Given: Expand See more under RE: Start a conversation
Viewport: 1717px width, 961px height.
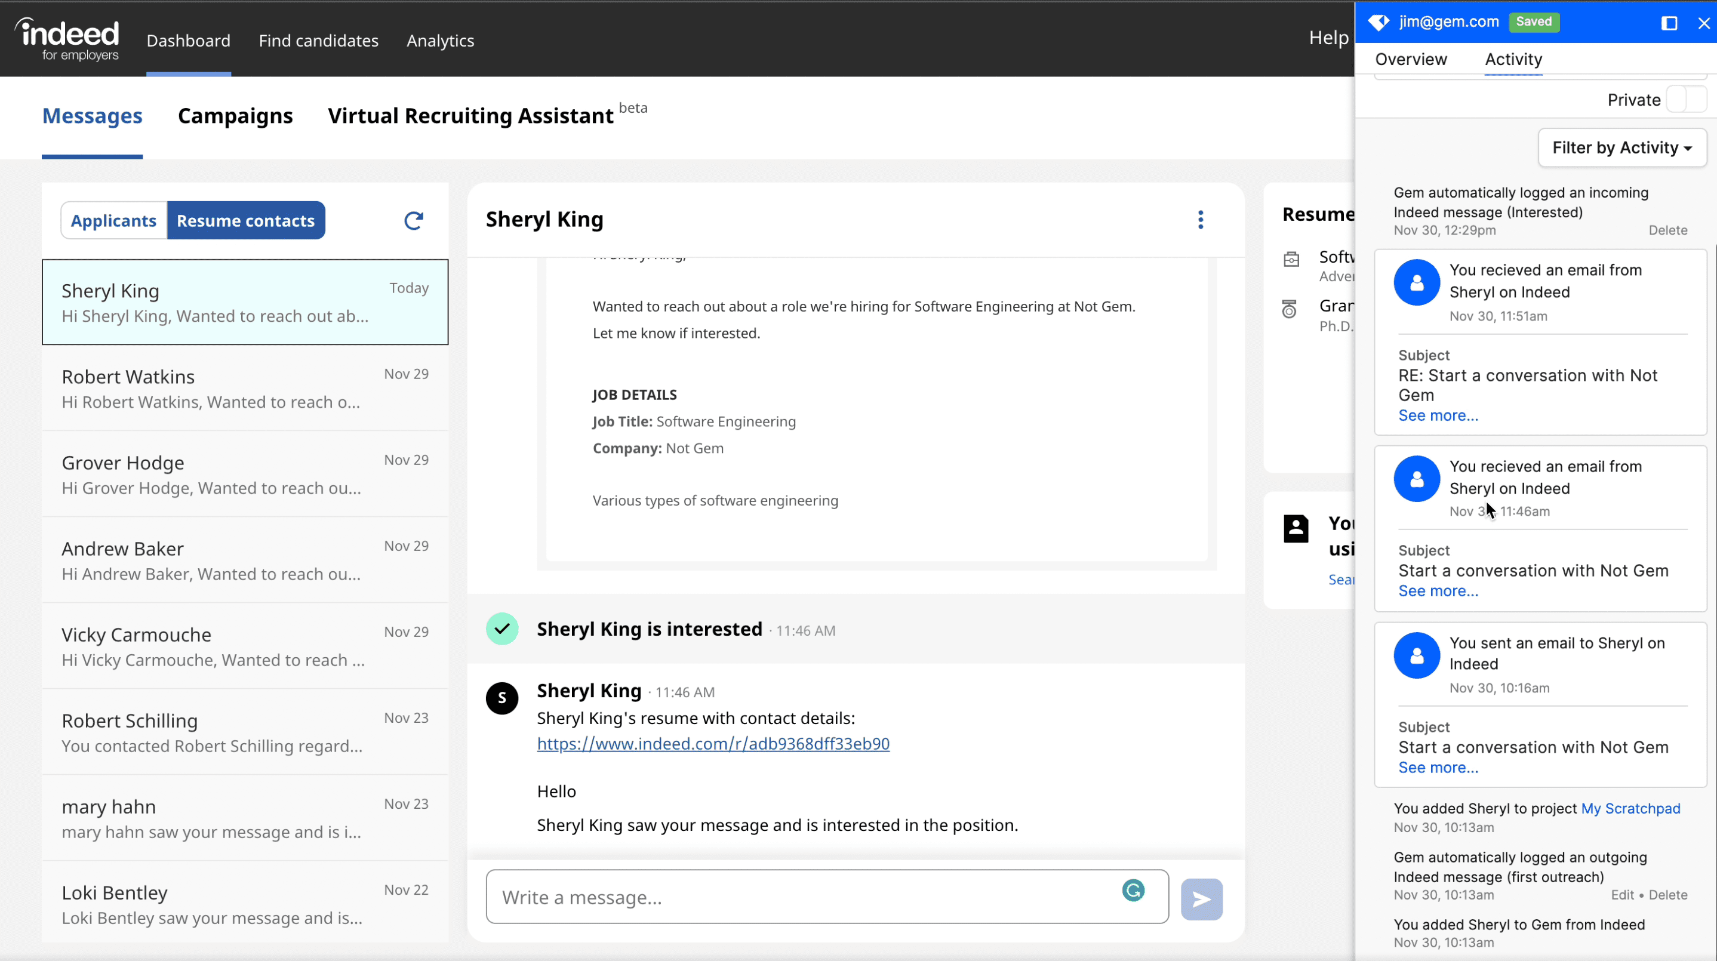Looking at the screenshot, I should (1438, 416).
